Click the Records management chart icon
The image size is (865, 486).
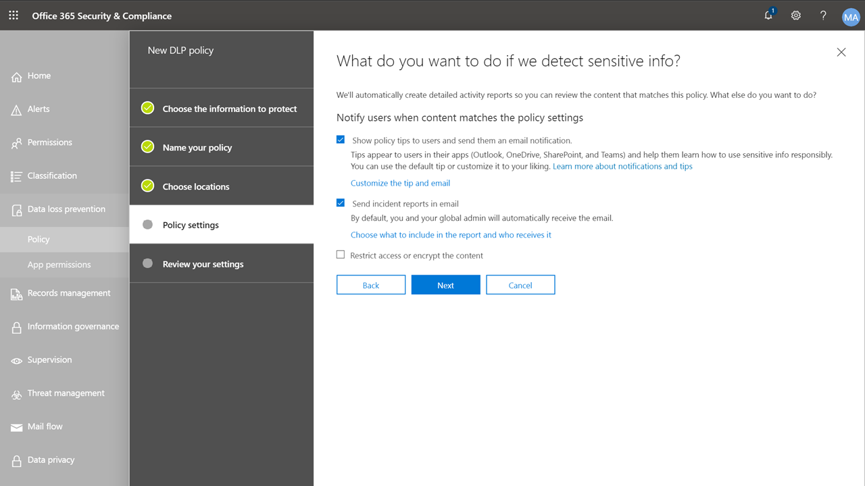(x=17, y=294)
